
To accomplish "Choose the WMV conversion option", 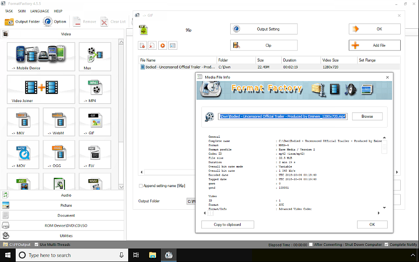I will click(x=95, y=182).
